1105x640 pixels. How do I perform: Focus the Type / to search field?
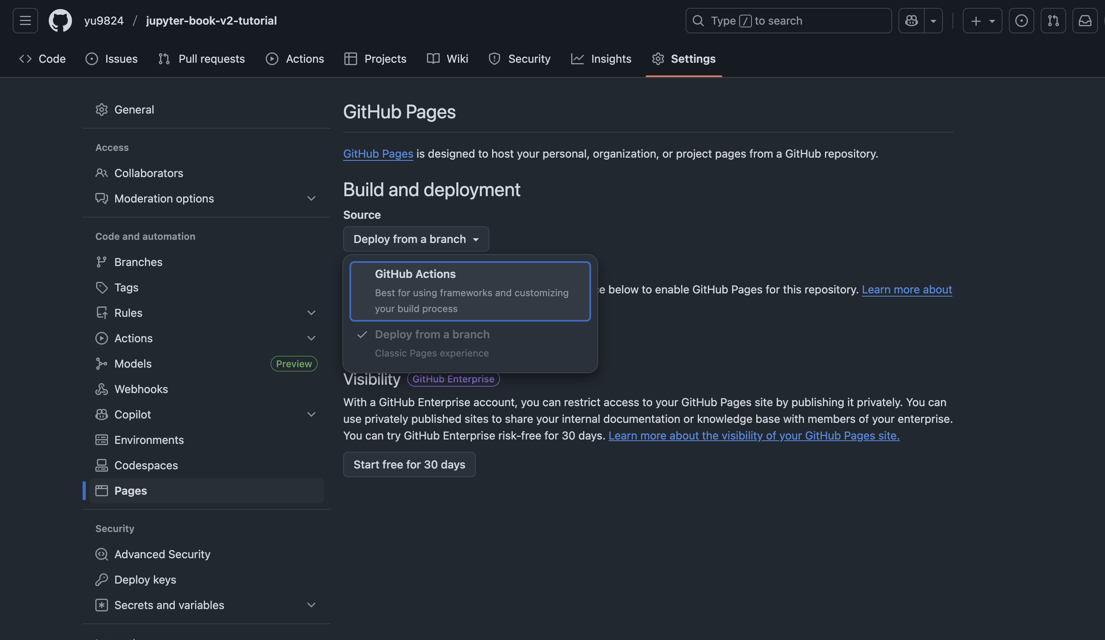point(788,21)
